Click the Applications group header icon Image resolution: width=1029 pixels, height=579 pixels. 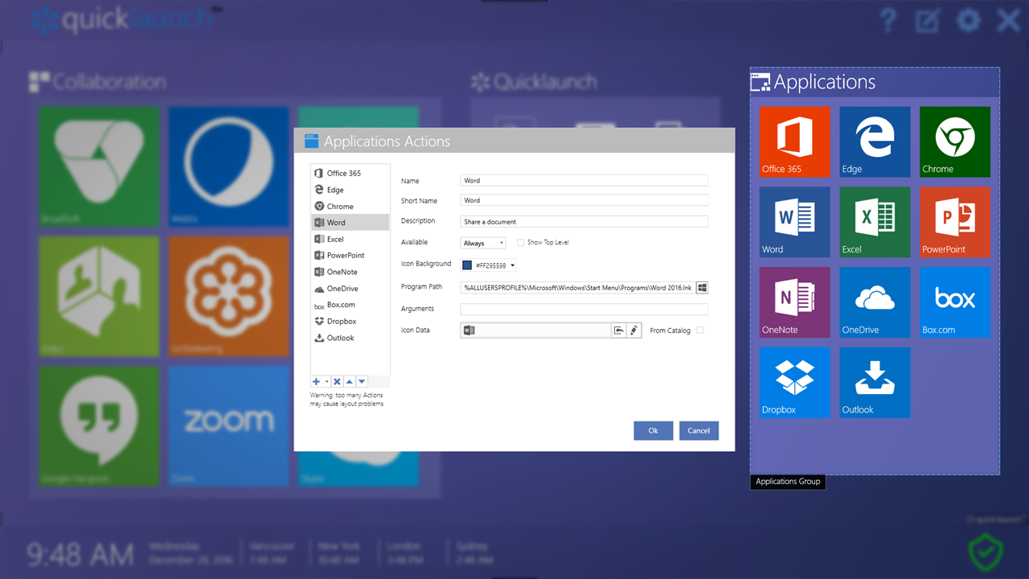760,81
